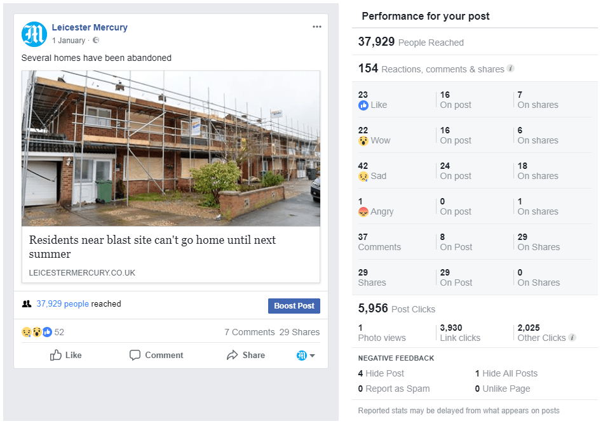Open the post options ellipsis menu
603x426 pixels.
317,27
